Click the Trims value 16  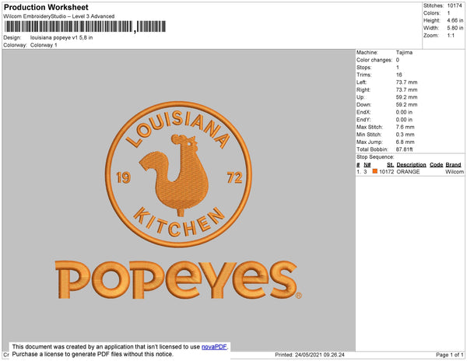point(399,75)
